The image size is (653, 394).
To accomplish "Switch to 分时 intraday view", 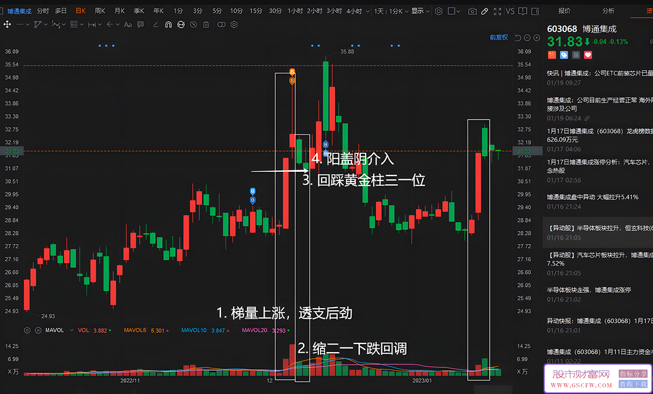I will (42, 11).
